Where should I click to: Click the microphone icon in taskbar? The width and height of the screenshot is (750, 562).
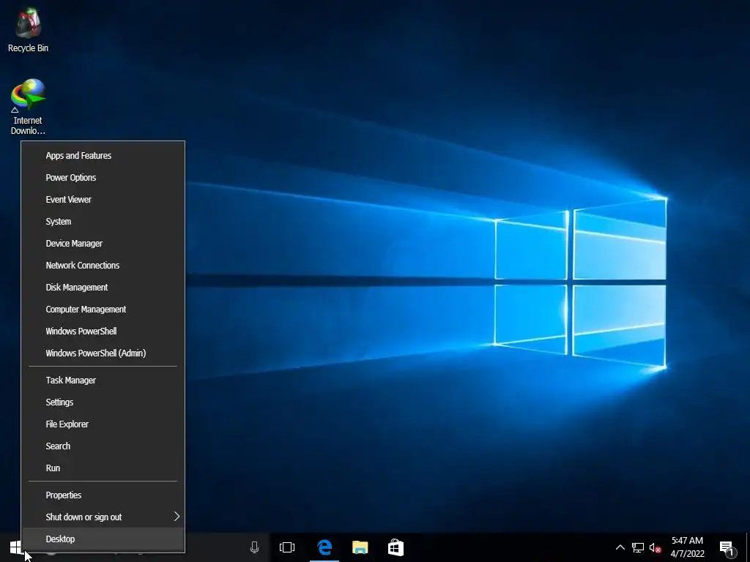(x=254, y=547)
